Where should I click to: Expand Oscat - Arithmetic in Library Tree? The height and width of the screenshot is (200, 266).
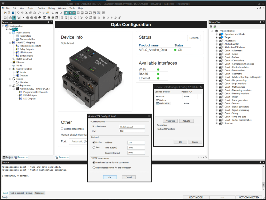216,51
